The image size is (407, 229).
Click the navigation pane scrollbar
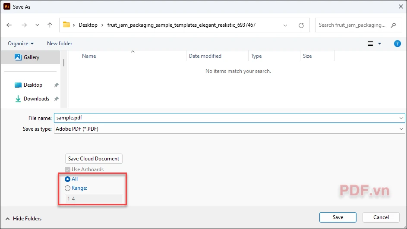64,63
